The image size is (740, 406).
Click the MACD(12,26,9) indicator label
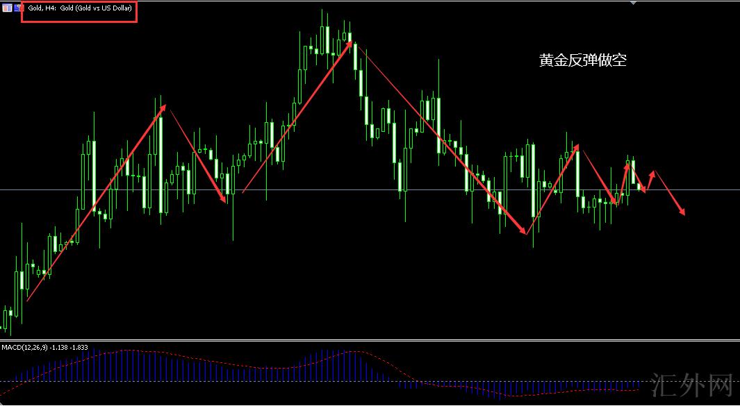point(45,348)
